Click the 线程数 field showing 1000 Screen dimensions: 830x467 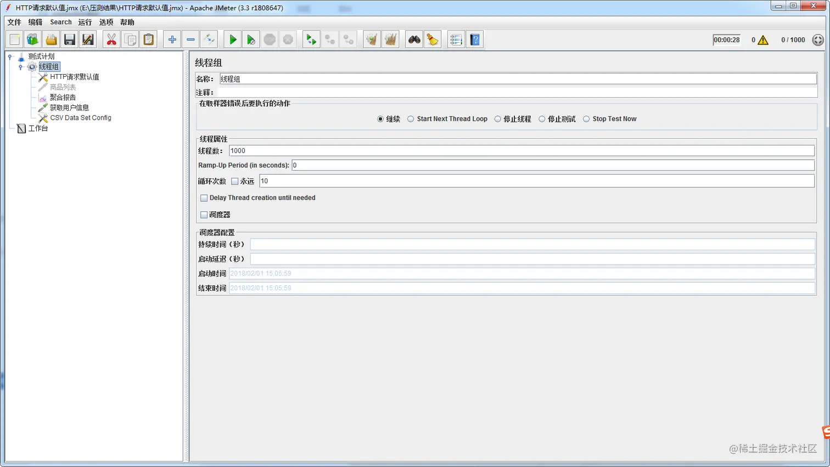521,151
